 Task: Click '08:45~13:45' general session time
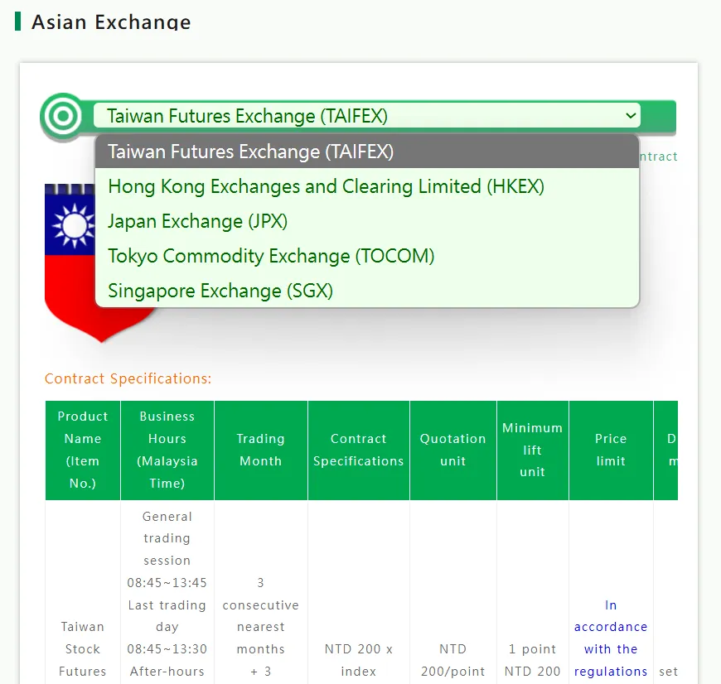(x=167, y=583)
